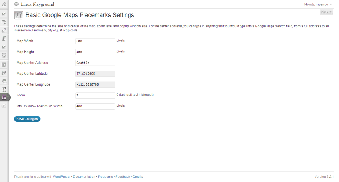Open the Appearance sidebar icon

4,64
